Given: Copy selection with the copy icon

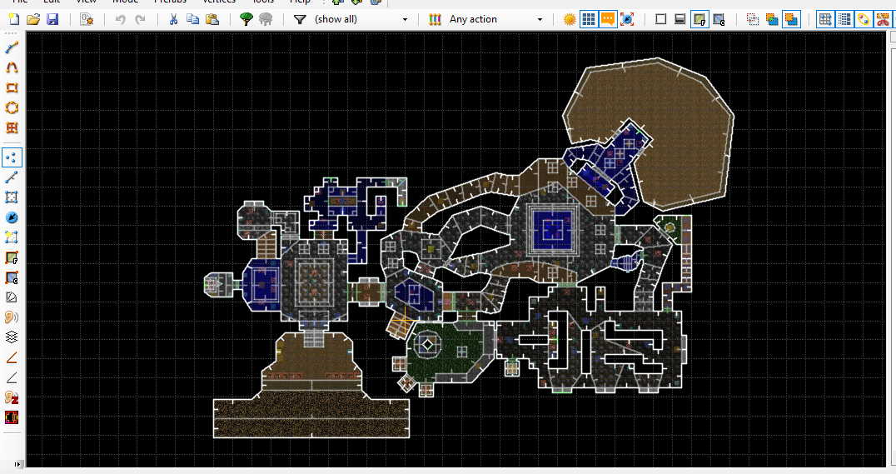Looking at the screenshot, I should coord(193,19).
